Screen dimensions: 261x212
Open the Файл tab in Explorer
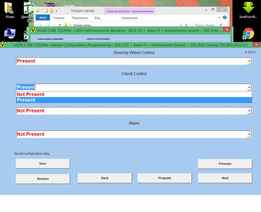pyautogui.click(x=43, y=18)
